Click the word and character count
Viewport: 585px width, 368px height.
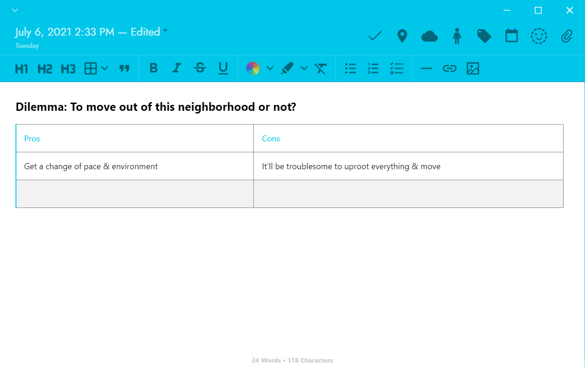(292, 360)
